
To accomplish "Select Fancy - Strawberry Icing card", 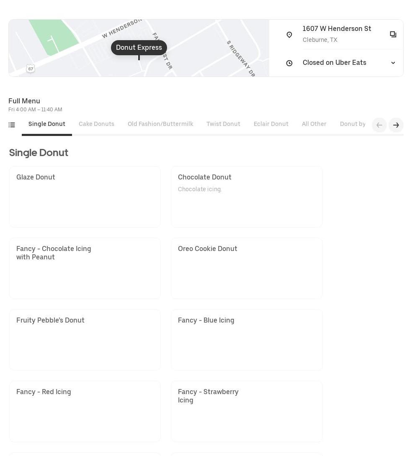I will [247, 412].
